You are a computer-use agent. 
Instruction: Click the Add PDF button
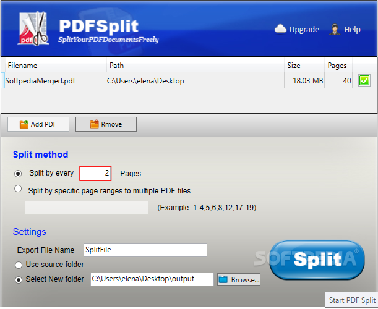(38, 124)
